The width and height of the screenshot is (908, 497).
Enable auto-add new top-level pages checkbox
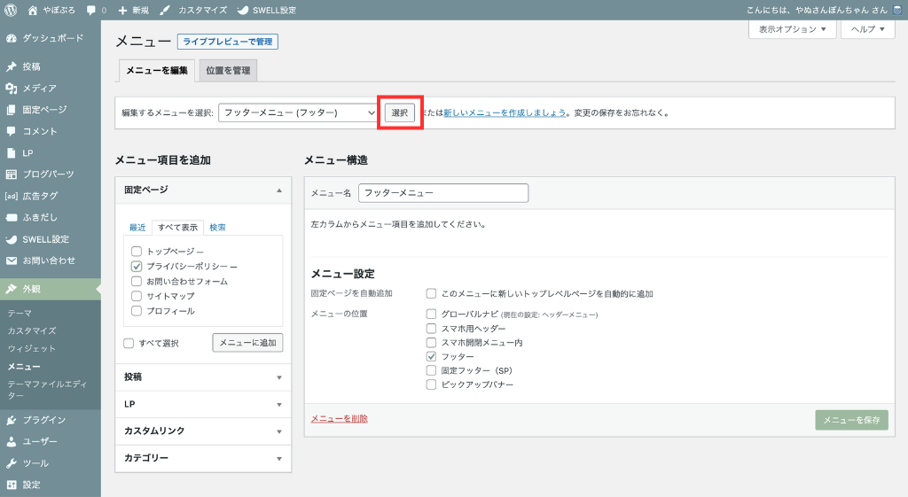432,294
